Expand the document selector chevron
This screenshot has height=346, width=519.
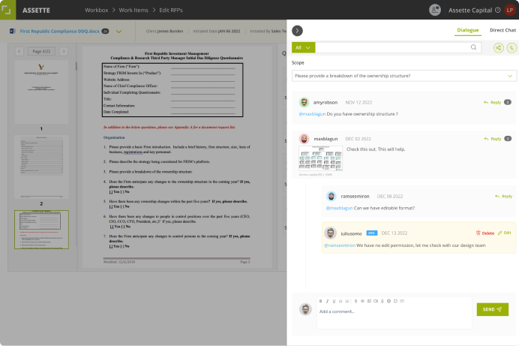click(x=118, y=32)
